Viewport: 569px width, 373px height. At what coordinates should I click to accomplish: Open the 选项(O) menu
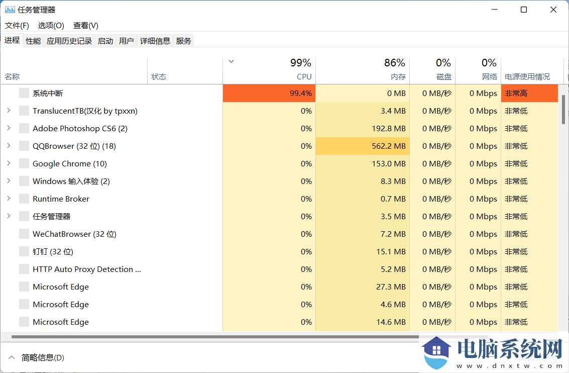(x=50, y=25)
